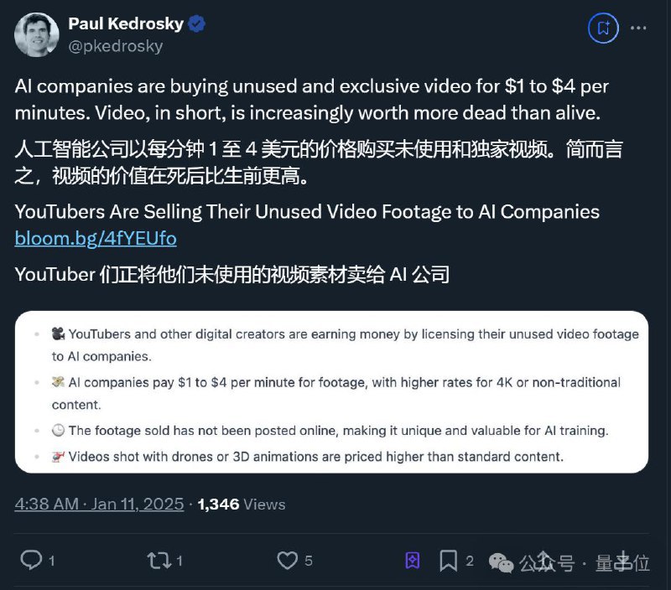Select the circled bookmark-add icon top right
This screenshot has width=671, height=590.
(x=603, y=28)
